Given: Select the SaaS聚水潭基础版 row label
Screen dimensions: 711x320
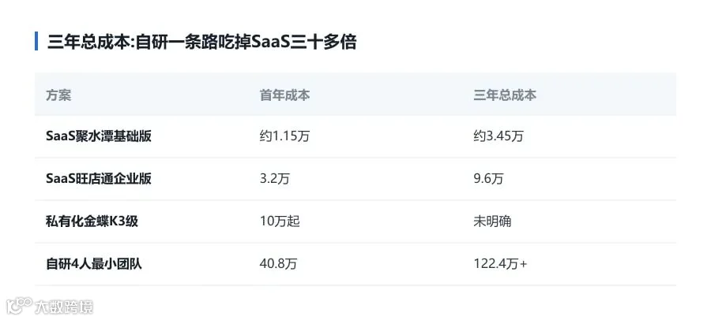Looking at the screenshot, I should point(99,136).
